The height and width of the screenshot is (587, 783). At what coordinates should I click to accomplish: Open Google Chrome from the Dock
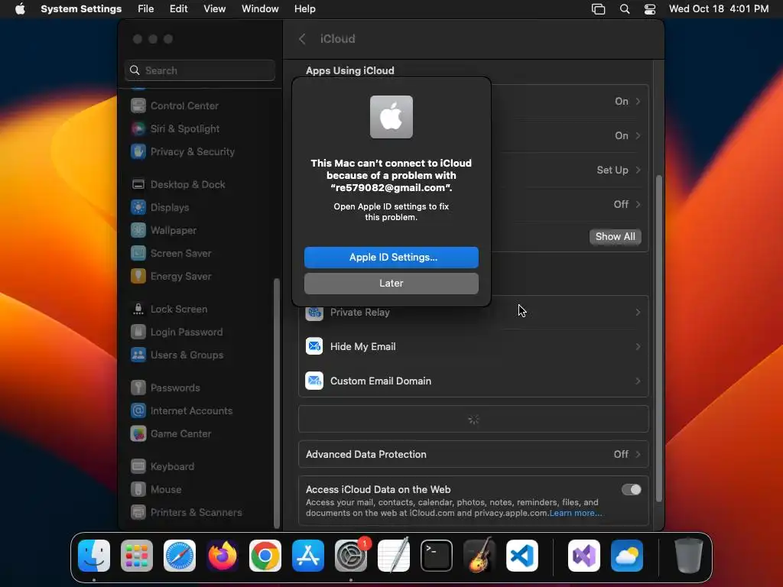pyautogui.click(x=265, y=556)
